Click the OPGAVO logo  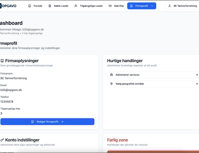pyautogui.click(x=8, y=6)
